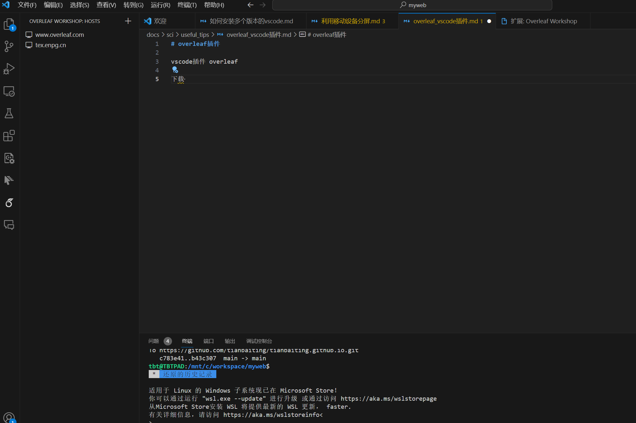Open the Testing flask view
636x423 pixels.
(x=9, y=113)
